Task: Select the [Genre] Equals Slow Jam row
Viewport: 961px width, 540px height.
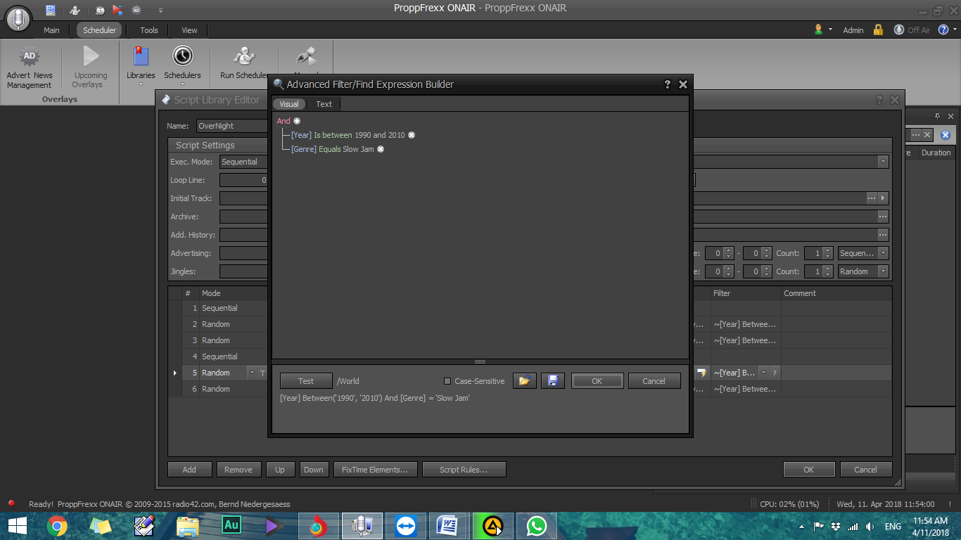Action: pos(333,149)
